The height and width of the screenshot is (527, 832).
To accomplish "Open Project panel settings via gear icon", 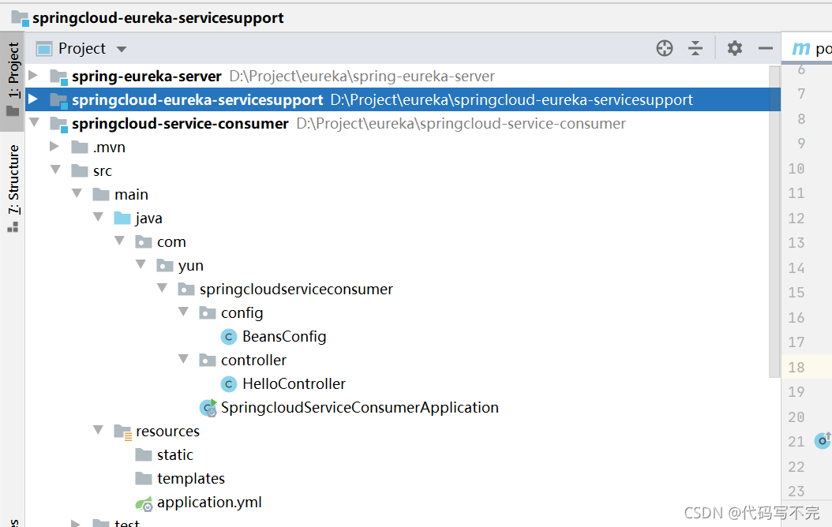I will point(734,48).
